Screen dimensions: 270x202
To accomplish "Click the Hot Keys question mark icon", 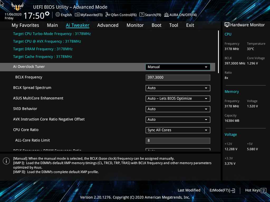I will [x=263, y=190].
